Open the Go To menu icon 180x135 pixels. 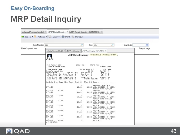point(23,37)
